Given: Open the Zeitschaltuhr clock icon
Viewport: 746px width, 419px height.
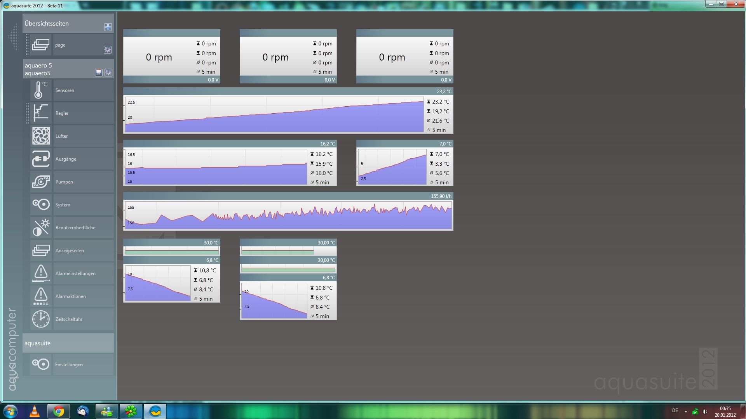Looking at the screenshot, I should [40, 319].
